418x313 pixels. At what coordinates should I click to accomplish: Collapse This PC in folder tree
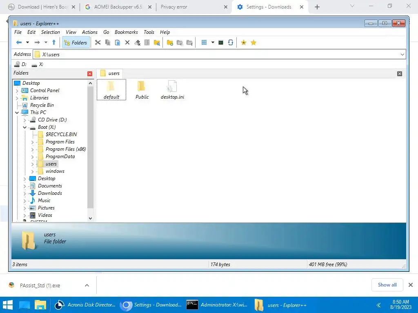click(17, 112)
